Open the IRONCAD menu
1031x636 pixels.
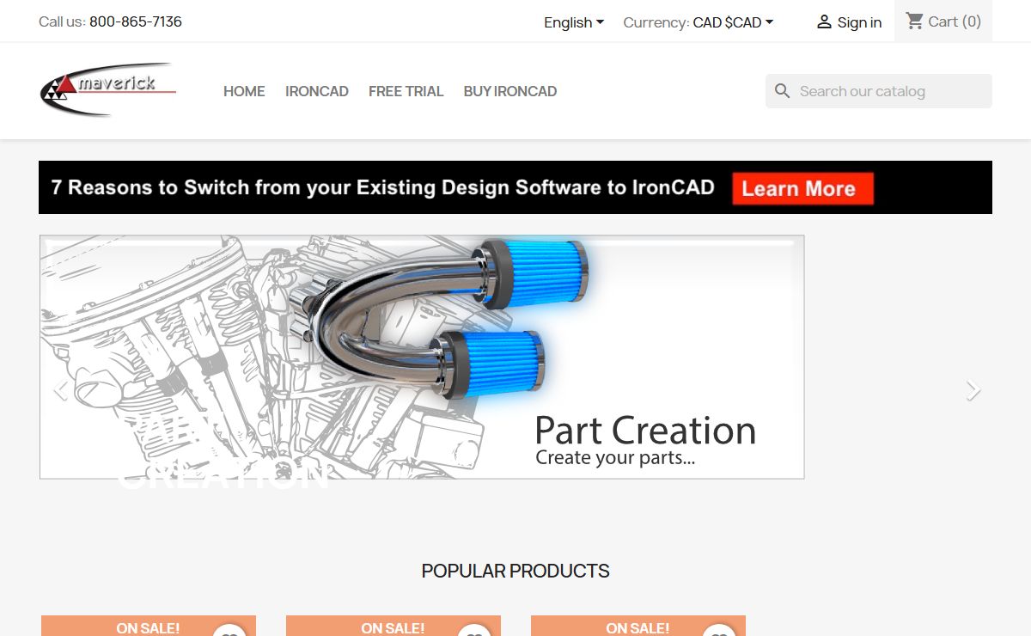click(x=317, y=91)
